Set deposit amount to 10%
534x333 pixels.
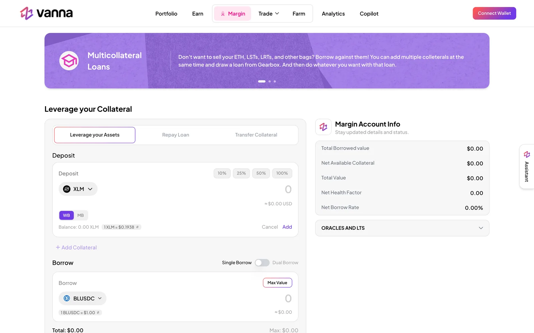[222, 173]
